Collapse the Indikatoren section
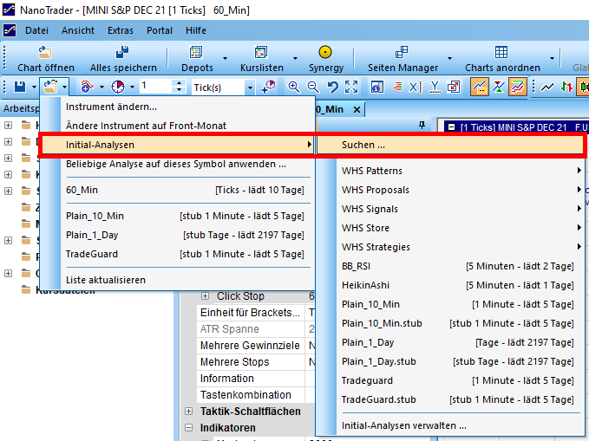The image size is (589, 441). pos(190,428)
